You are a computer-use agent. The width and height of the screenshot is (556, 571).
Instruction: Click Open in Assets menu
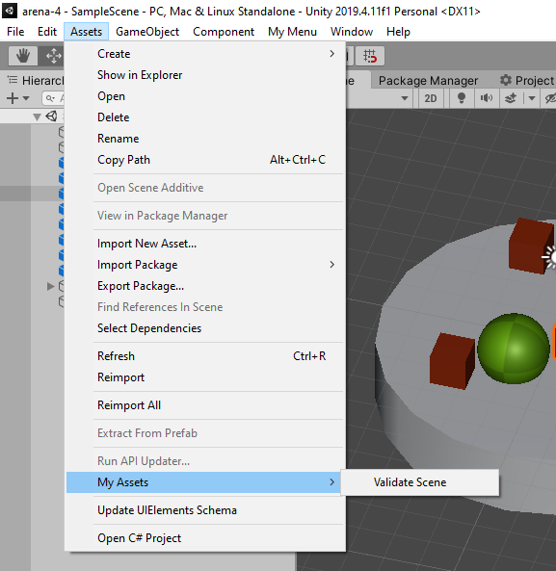pyautogui.click(x=205, y=96)
